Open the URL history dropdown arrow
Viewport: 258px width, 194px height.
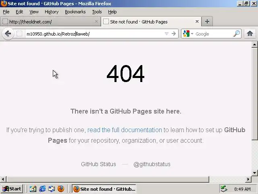(x=166, y=34)
